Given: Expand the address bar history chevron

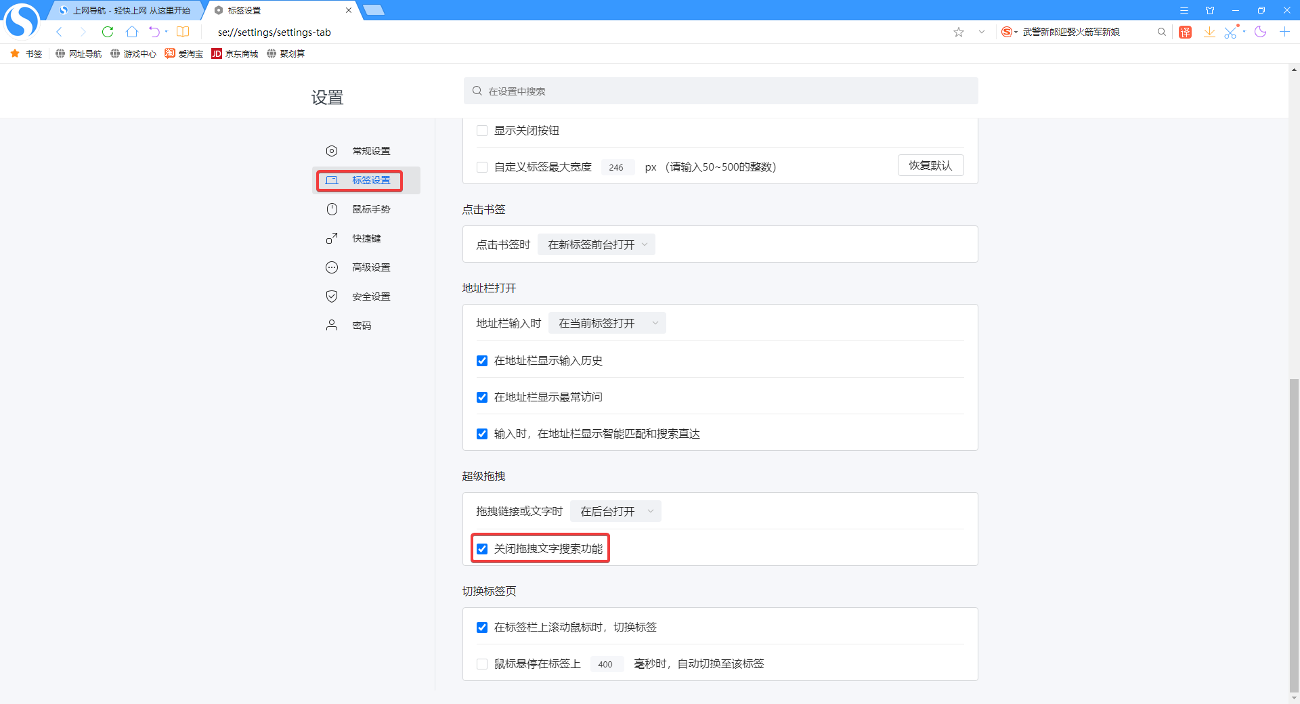Looking at the screenshot, I should 982,32.
